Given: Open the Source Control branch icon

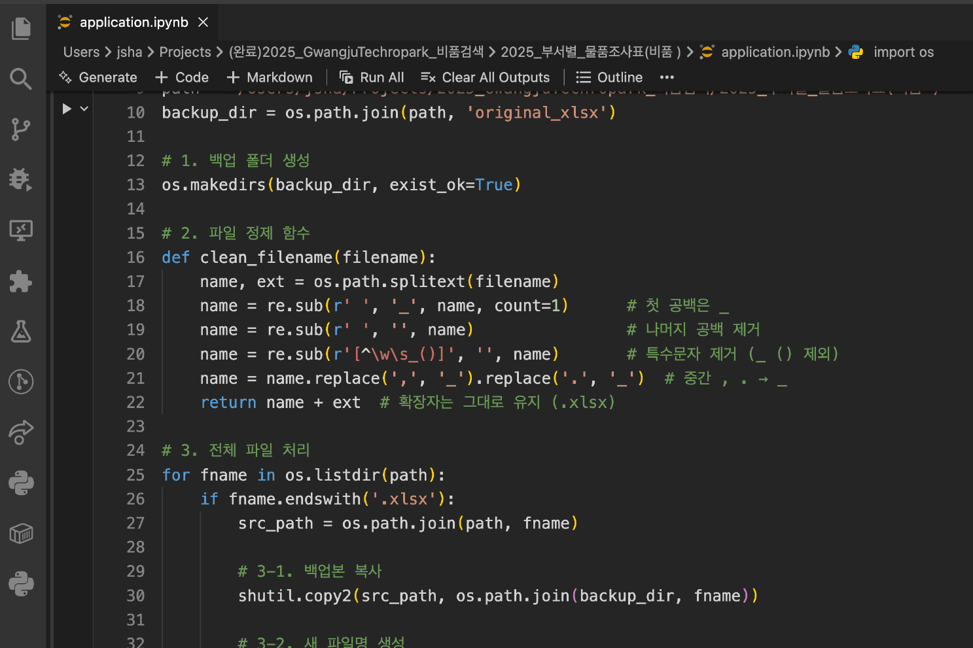Looking at the screenshot, I should pos(22,129).
